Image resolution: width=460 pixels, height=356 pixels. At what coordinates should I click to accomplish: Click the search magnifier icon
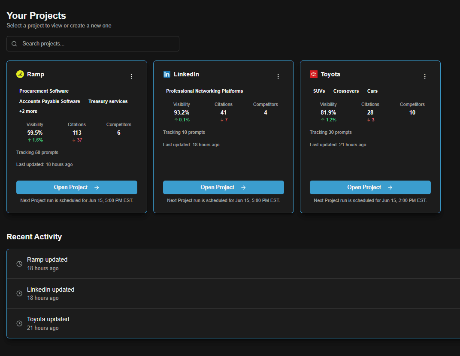pos(14,44)
